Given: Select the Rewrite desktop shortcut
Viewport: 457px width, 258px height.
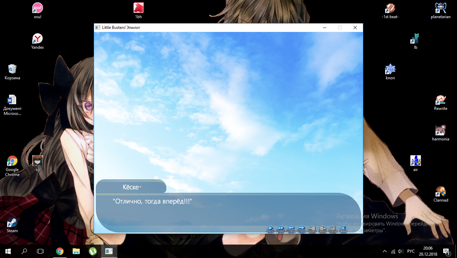Looking at the screenshot, I should click(441, 102).
